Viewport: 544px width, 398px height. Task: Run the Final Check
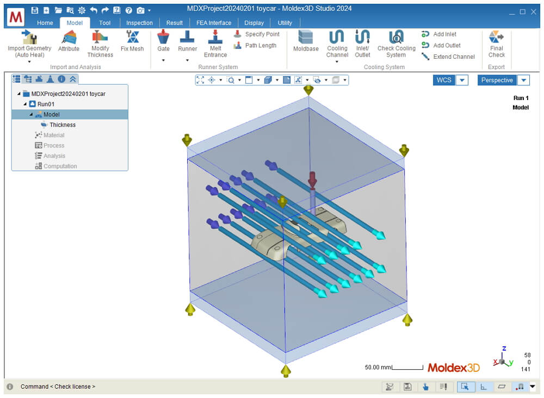tap(497, 43)
